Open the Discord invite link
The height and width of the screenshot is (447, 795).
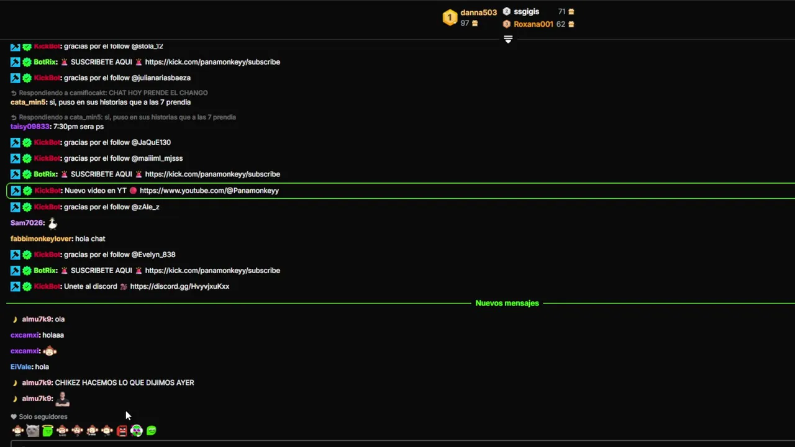coord(179,286)
